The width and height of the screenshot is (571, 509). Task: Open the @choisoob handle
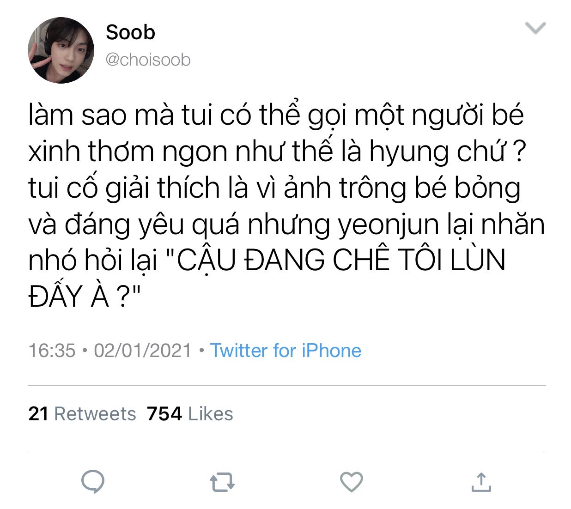[x=148, y=60]
